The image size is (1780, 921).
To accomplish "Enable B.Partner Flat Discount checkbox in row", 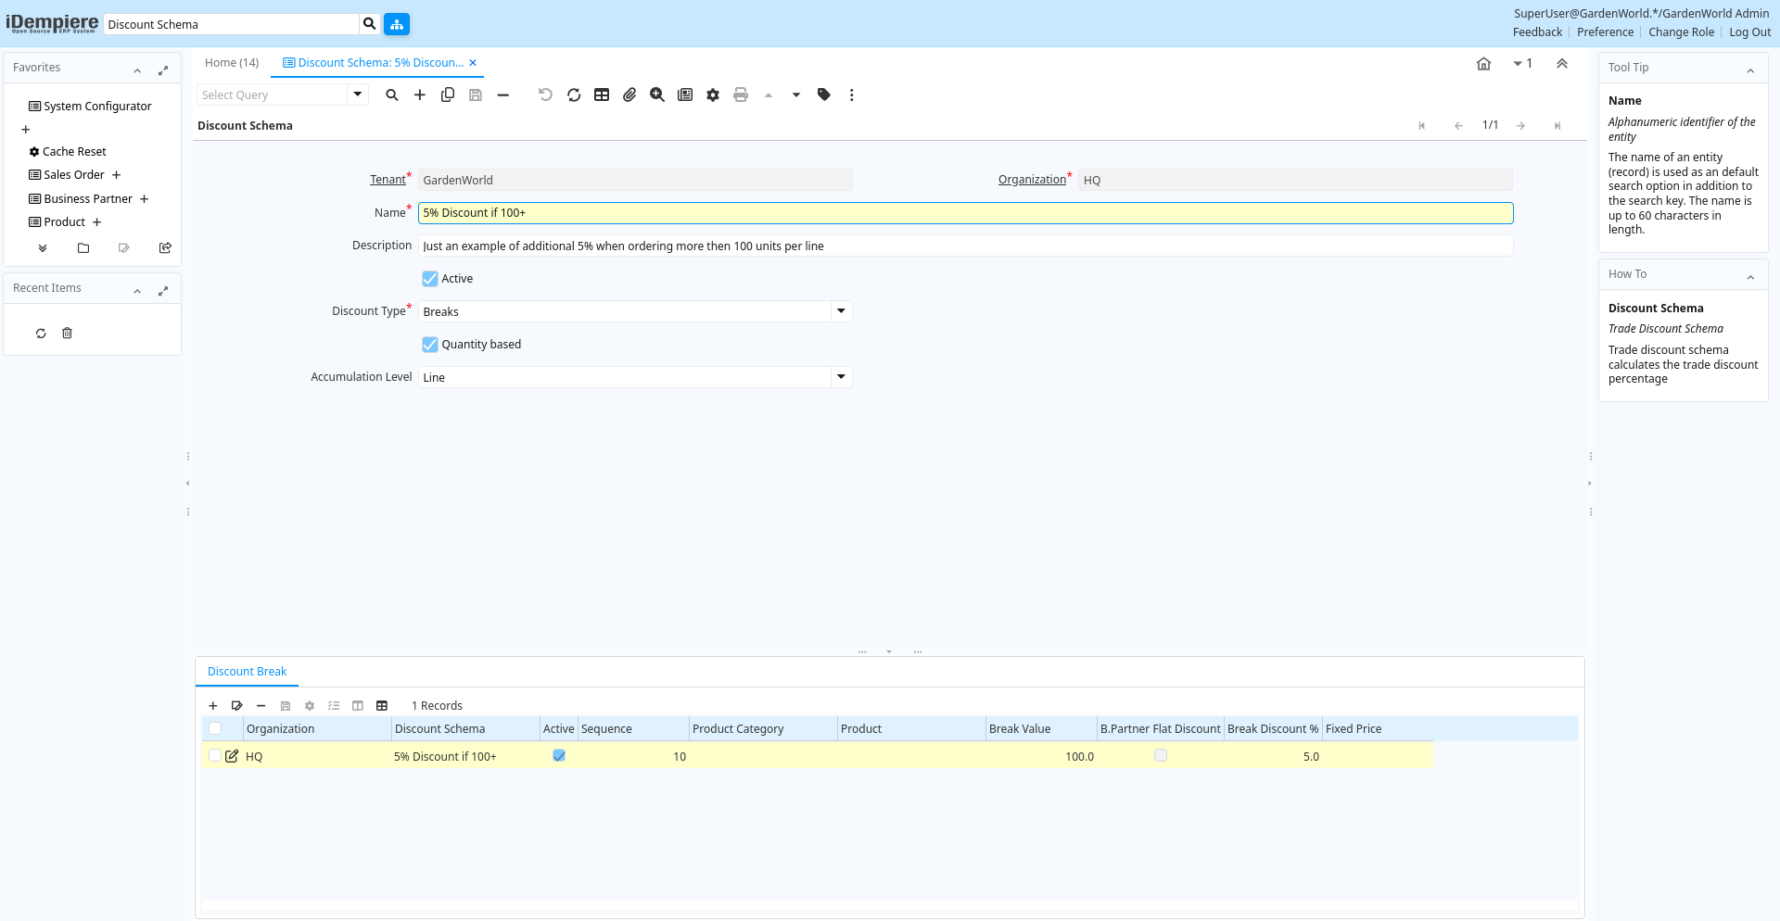I will [x=1161, y=756].
